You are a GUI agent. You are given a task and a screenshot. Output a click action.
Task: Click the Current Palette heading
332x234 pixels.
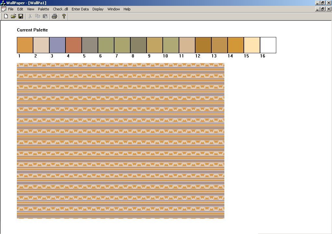click(32, 30)
